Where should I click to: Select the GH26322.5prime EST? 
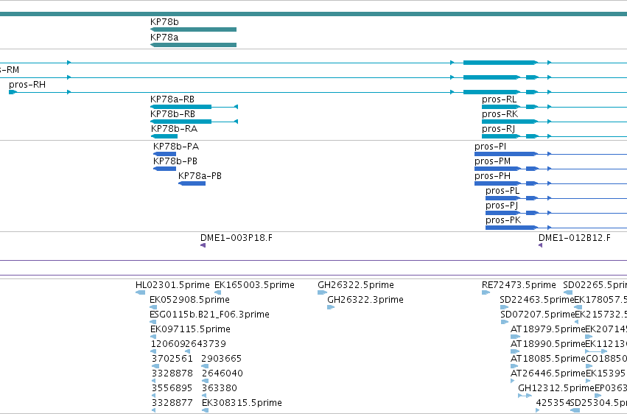[322, 292]
